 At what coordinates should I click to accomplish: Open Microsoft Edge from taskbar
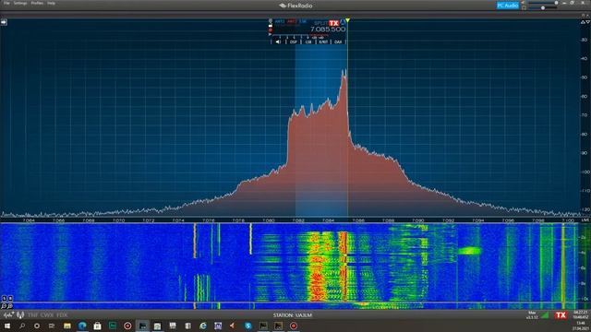click(82, 326)
